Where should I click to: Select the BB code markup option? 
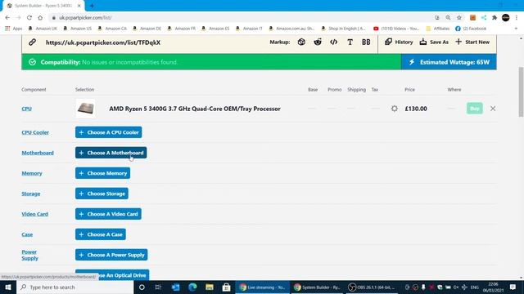tap(366, 42)
